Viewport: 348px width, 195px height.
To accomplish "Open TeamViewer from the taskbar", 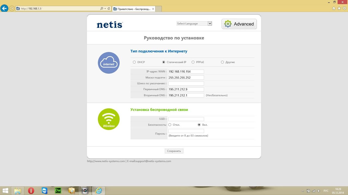I will 45,191.
